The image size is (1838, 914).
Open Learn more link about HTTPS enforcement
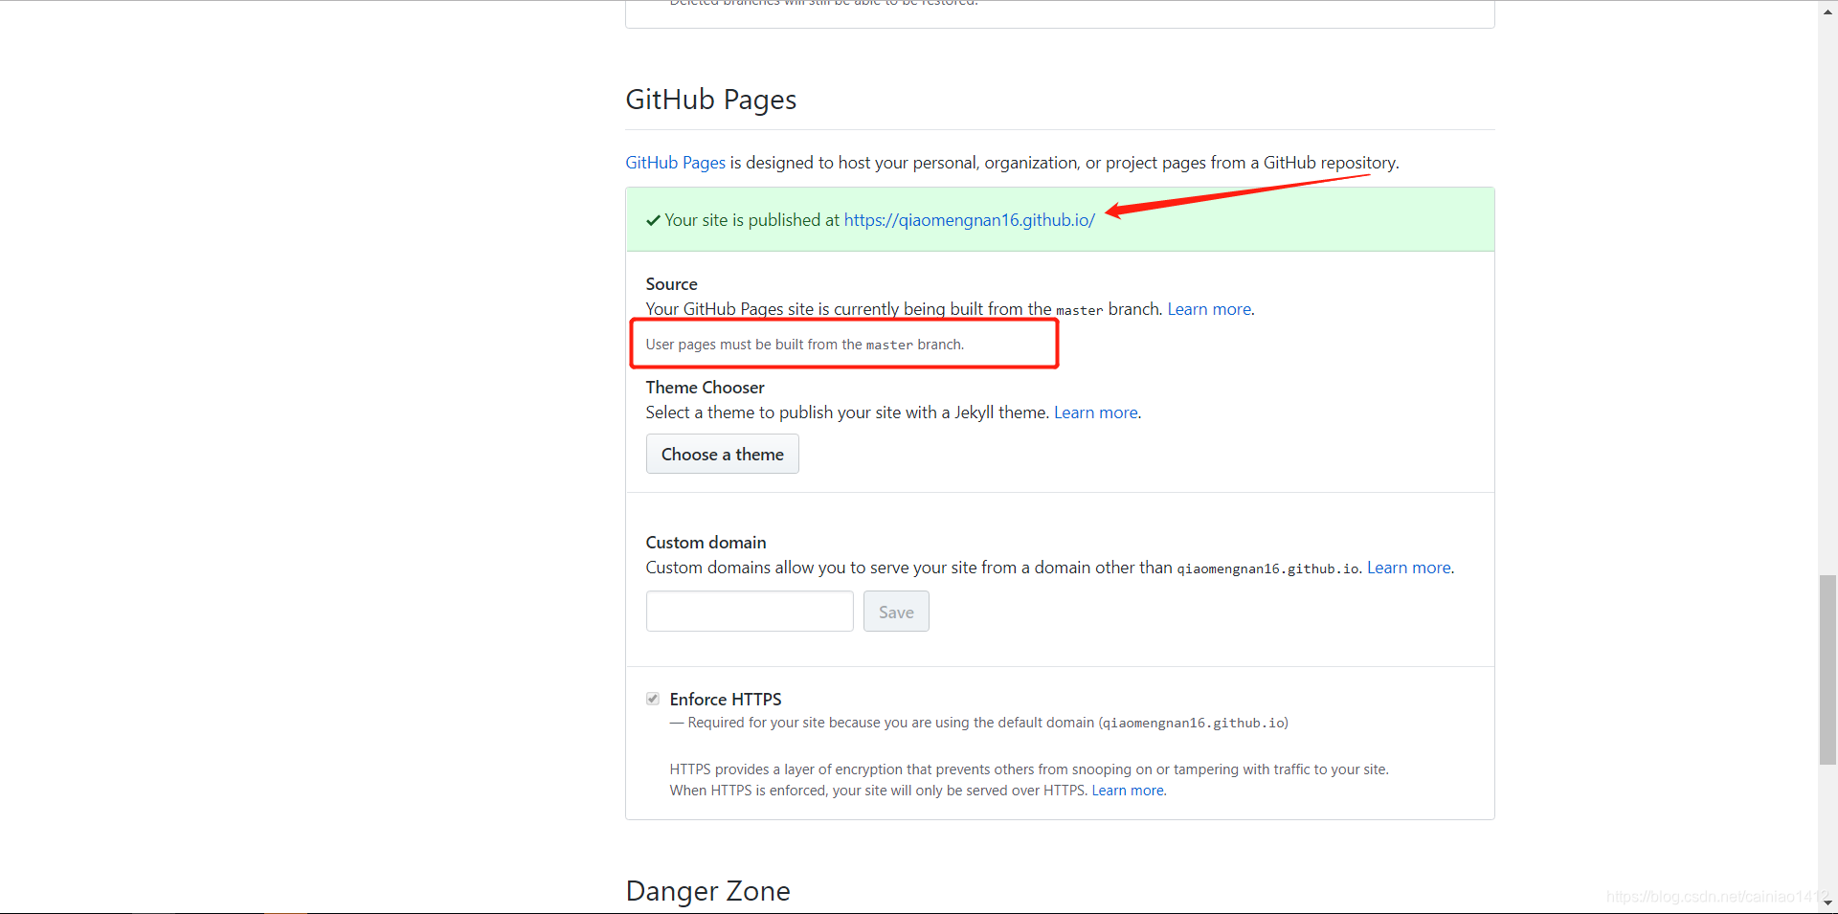pos(1128,791)
